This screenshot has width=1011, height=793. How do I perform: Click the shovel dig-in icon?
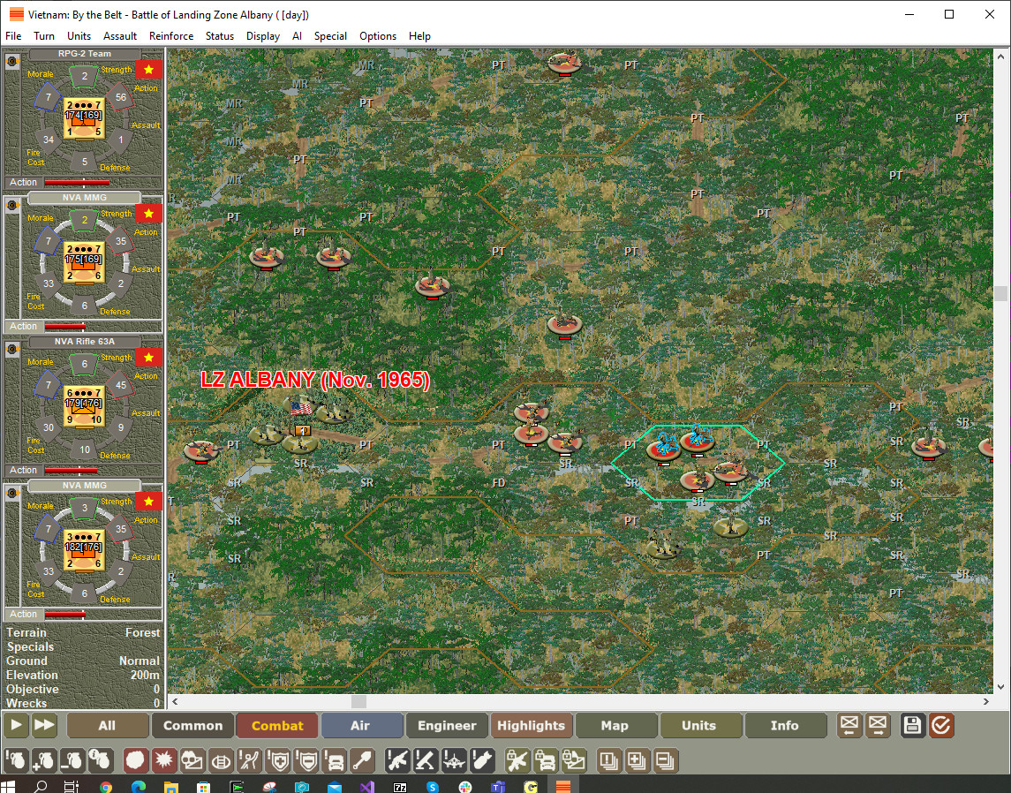363,760
